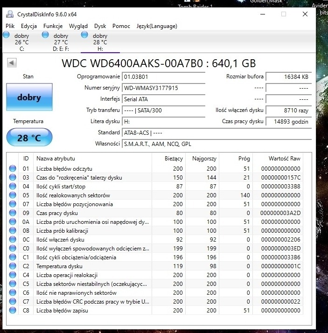Click status orb for attribute 05 reallocated sectors
The width and height of the screenshot is (328, 333).
(x=12, y=195)
